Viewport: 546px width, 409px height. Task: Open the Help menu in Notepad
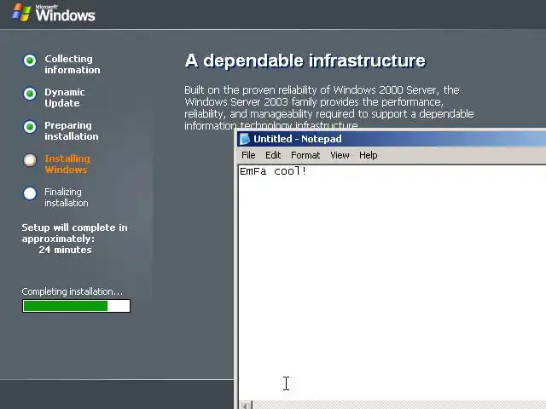click(x=369, y=155)
